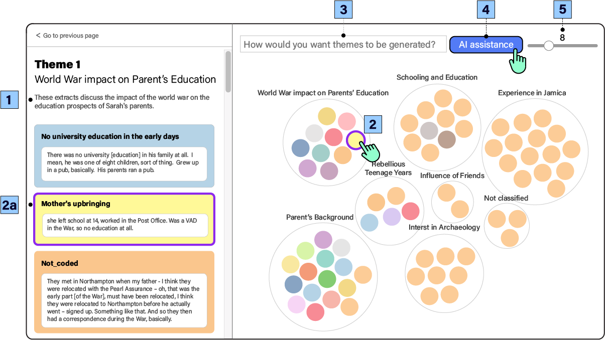Click the theme count slider handle
The image size is (605, 340).
(549, 46)
